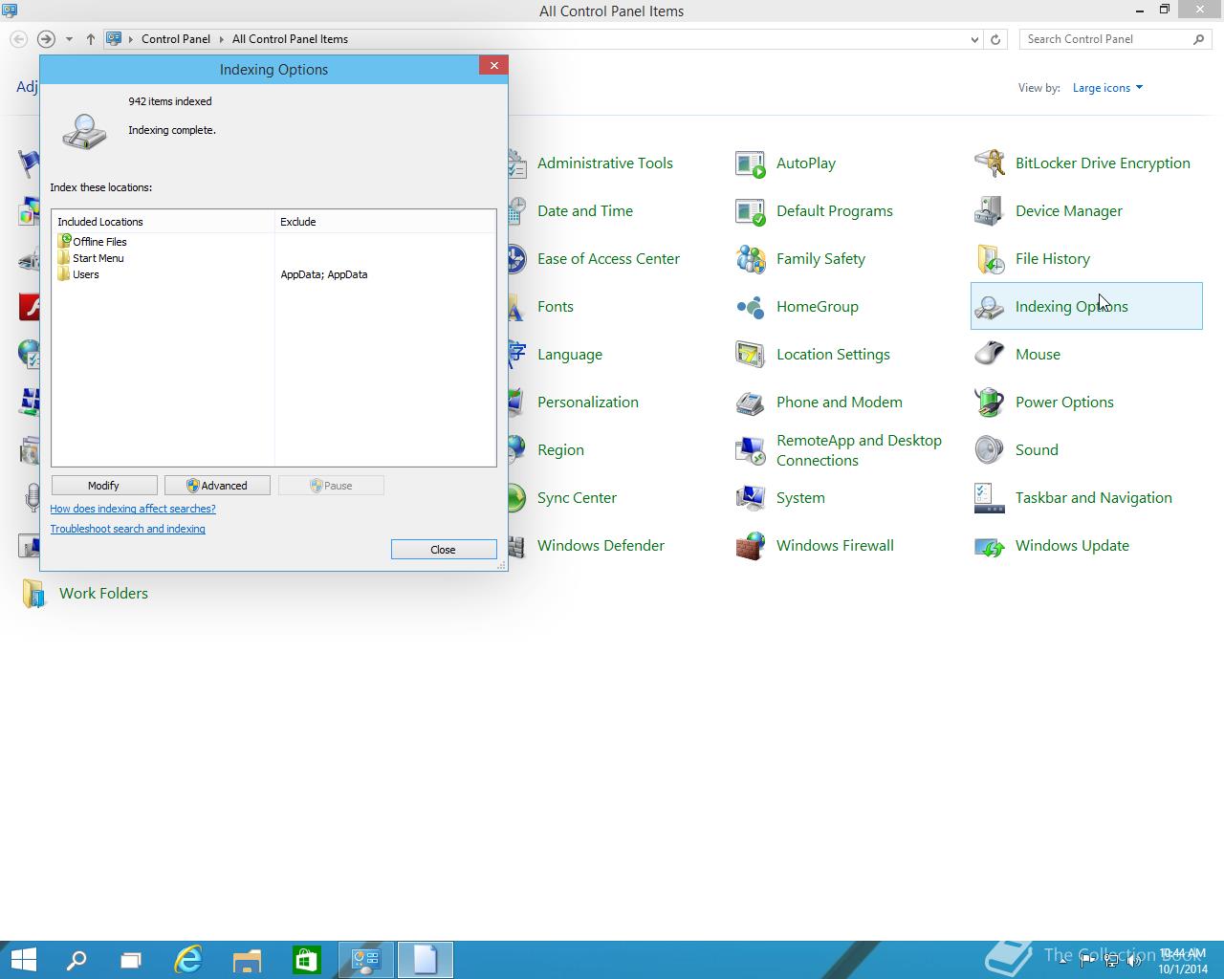Viewport: 1224px width, 979px height.
Task: Open the Sound icon
Action: (990, 450)
